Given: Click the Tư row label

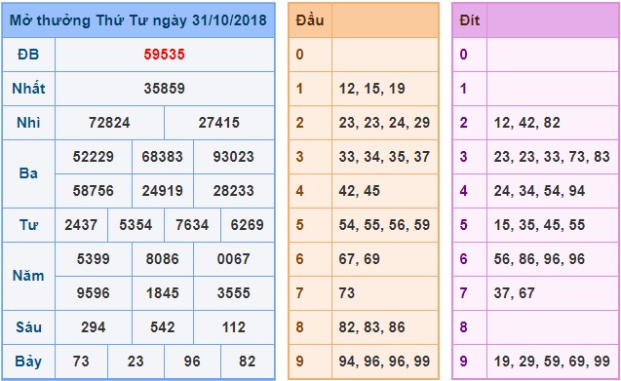Looking at the screenshot, I should (x=28, y=225).
